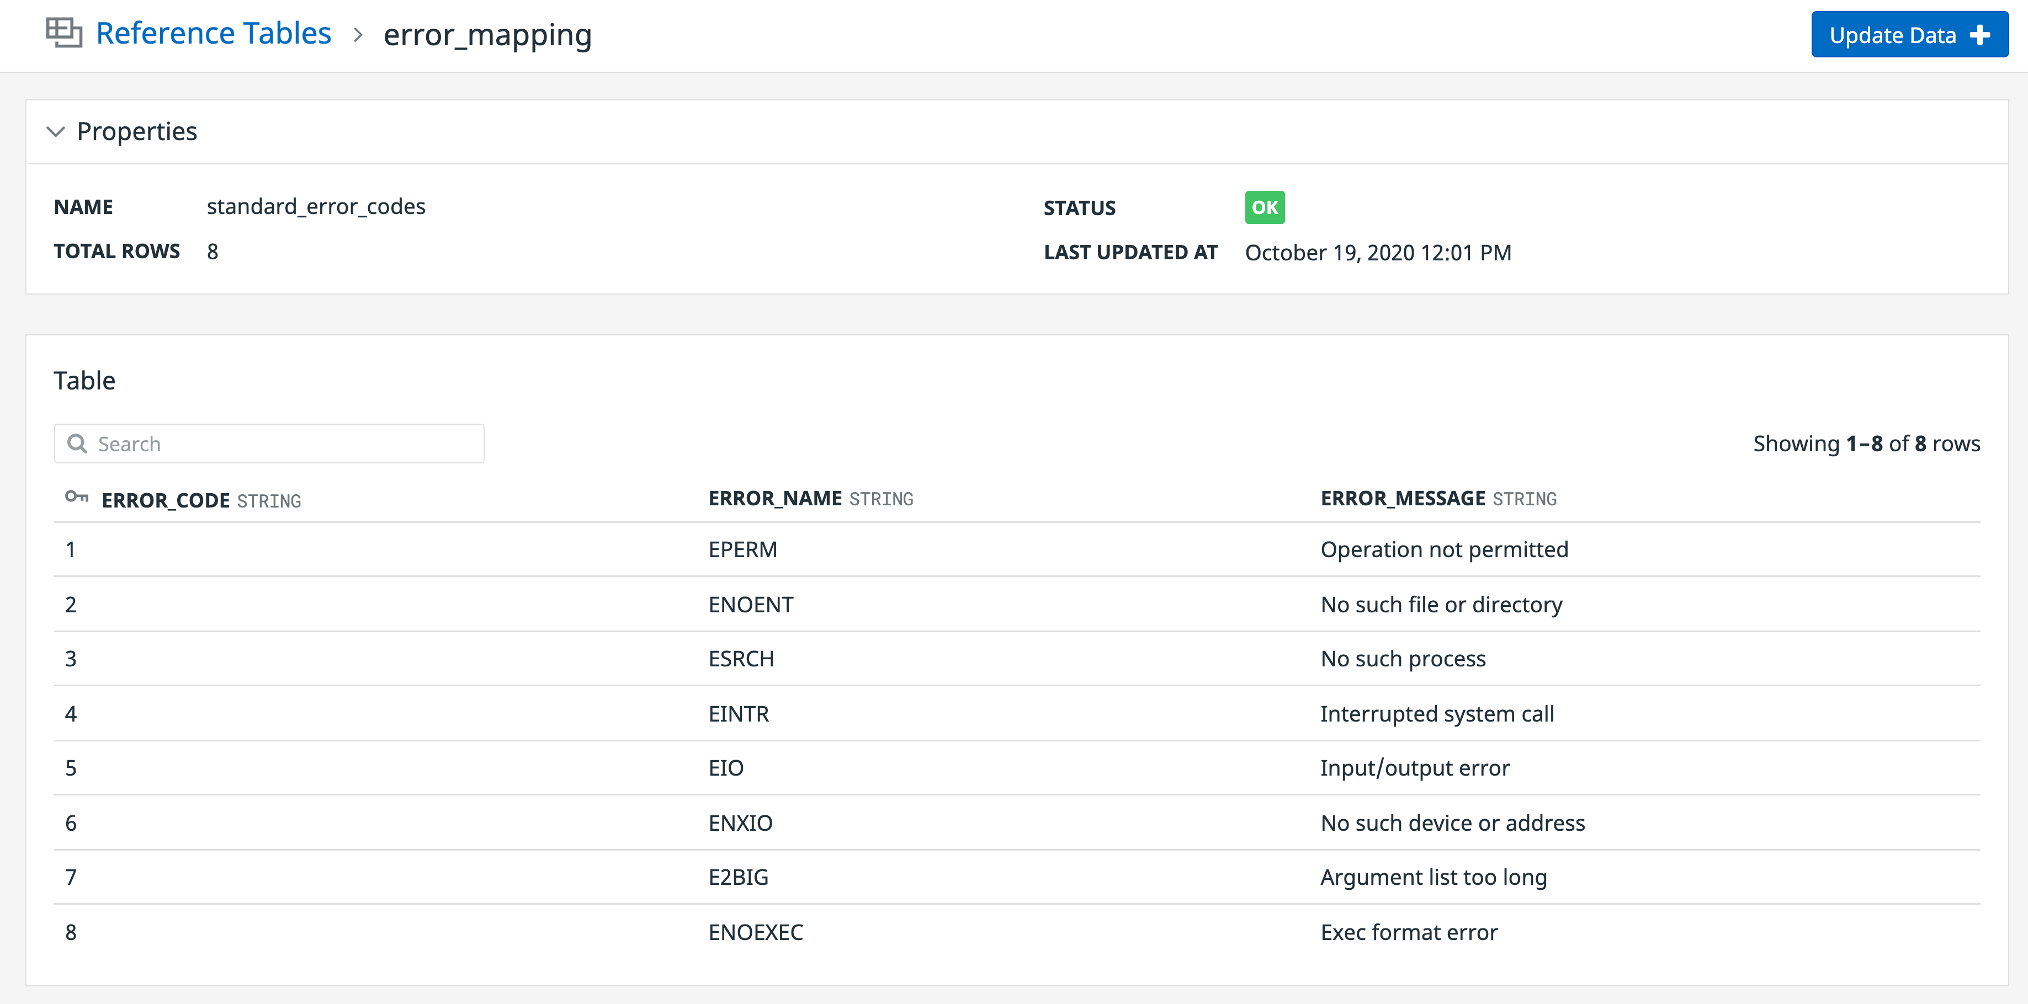The width and height of the screenshot is (2028, 1004).
Task: Click the search magnifier icon
Action: click(77, 443)
